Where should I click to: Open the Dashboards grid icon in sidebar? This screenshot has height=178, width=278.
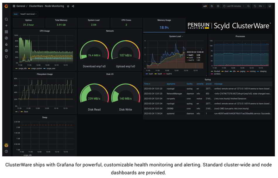coord(6,32)
